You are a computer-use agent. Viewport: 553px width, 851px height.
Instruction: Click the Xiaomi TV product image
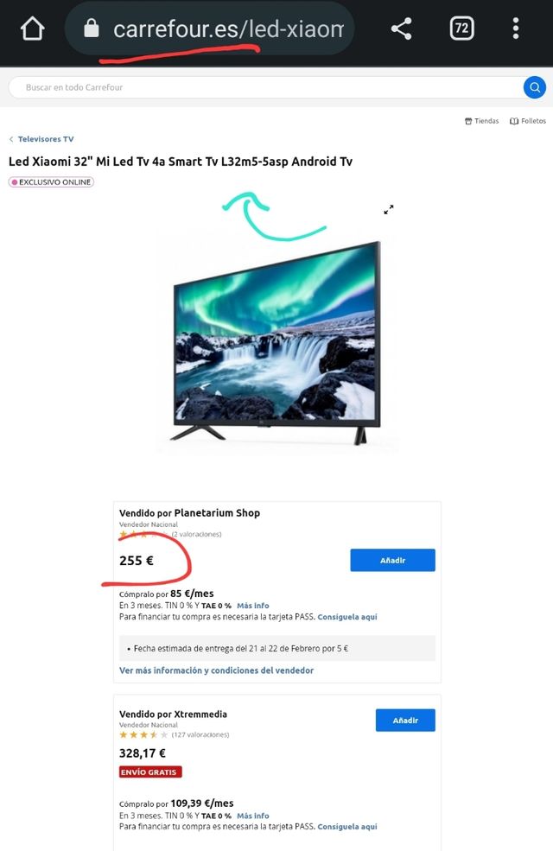tap(276, 344)
